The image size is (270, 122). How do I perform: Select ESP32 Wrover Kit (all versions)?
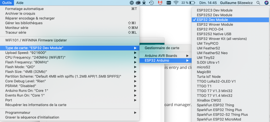tap(230, 39)
